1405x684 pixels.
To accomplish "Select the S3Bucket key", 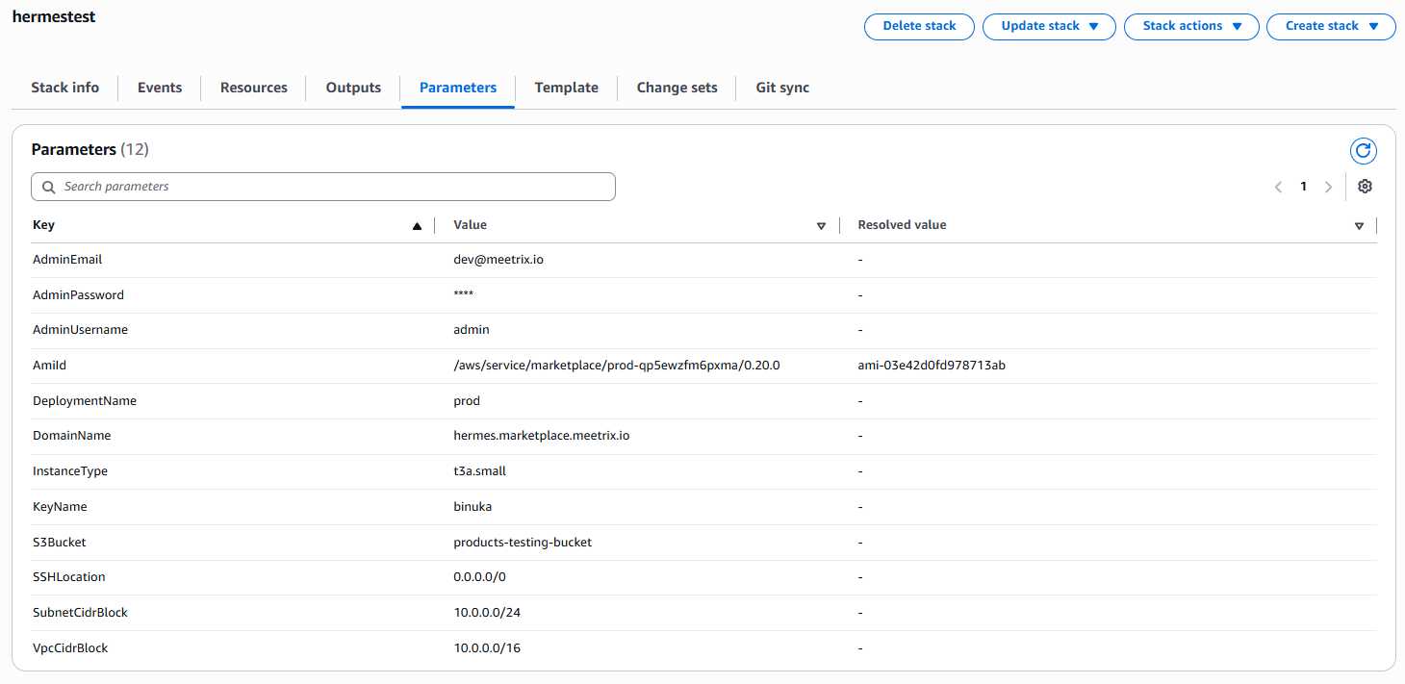I will click(x=60, y=543).
